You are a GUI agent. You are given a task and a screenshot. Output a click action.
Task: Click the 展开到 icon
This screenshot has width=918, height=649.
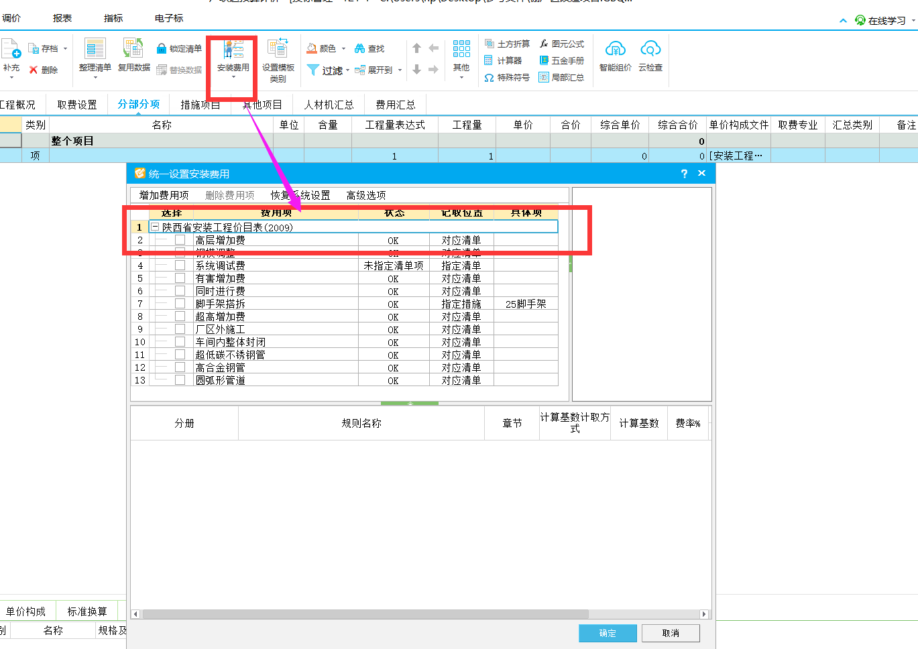[360, 70]
